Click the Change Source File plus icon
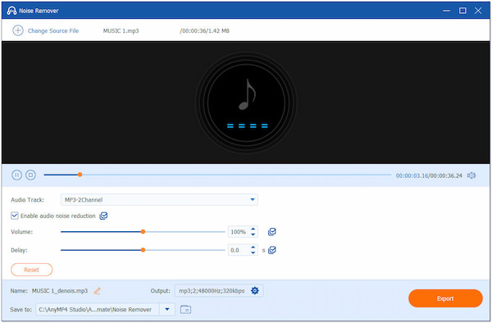This screenshot has width=492, height=323. click(18, 30)
